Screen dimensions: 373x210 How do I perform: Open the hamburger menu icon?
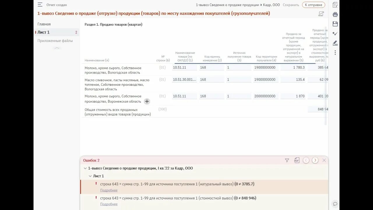click(x=40, y=5)
